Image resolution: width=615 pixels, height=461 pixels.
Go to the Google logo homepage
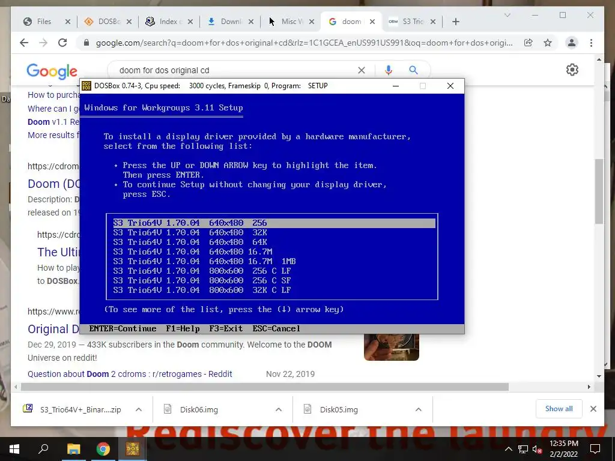pos(52,71)
